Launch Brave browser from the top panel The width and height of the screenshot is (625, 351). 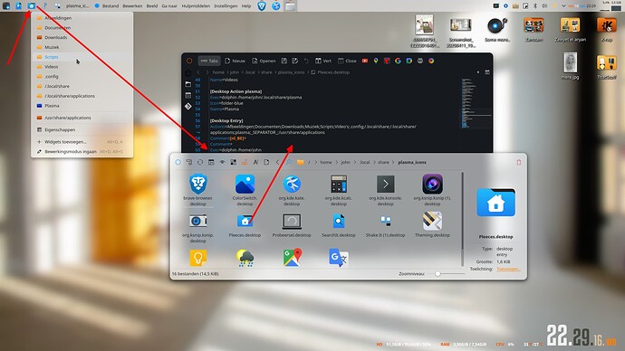(262, 5)
